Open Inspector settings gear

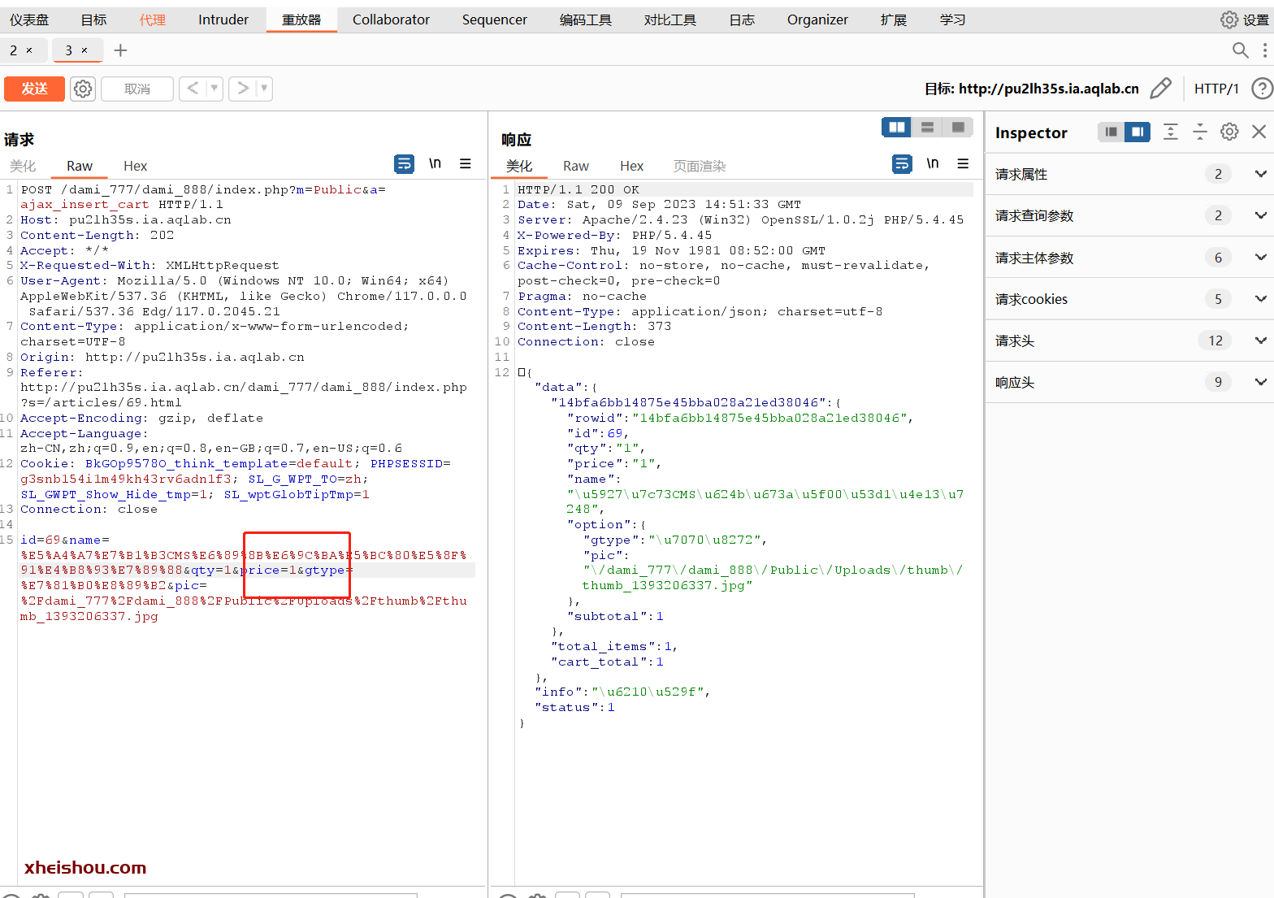(1229, 132)
